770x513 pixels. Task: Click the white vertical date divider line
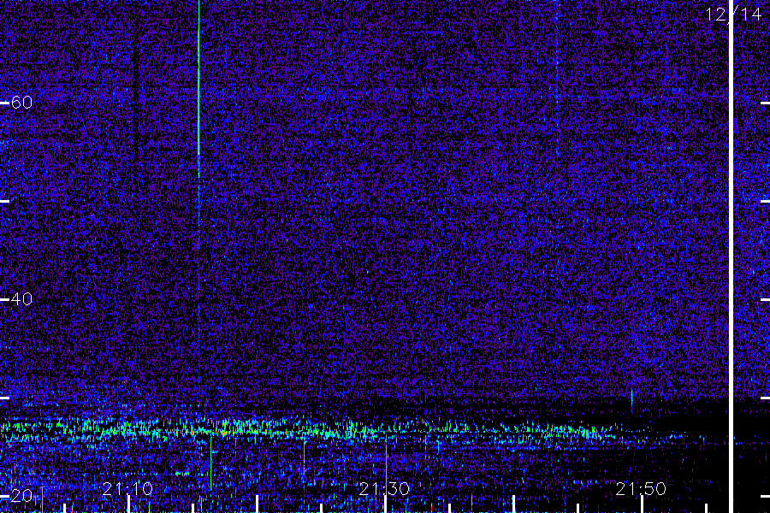(x=731, y=256)
